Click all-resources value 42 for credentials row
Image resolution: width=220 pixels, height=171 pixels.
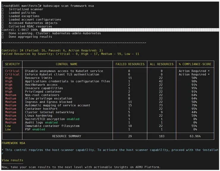(x=161, y=81)
